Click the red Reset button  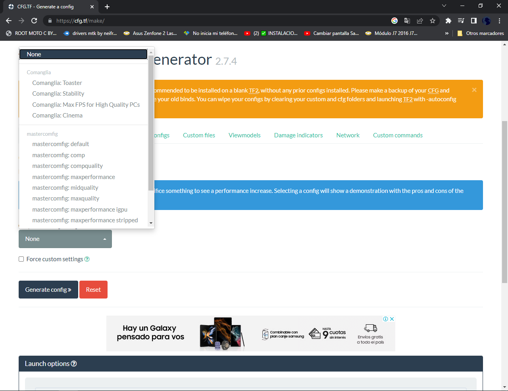click(93, 290)
